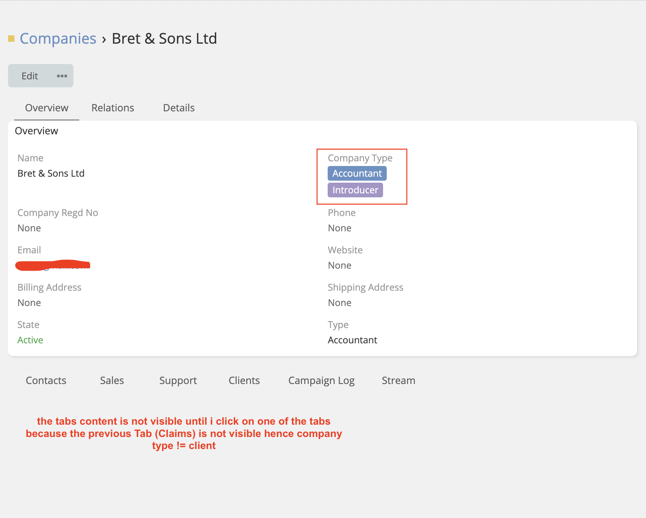The width and height of the screenshot is (646, 518).
Task: Open the Campaign Log panel tab
Action: tap(321, 380)
